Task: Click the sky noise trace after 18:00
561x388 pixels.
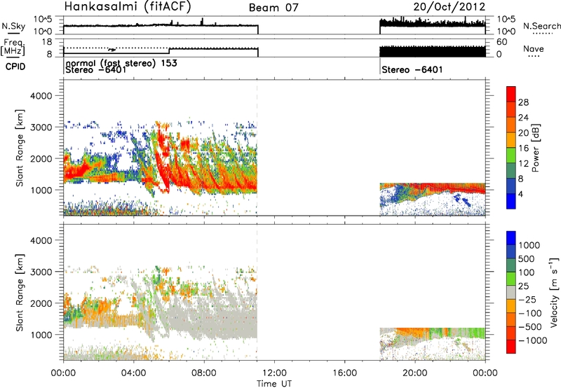Action: click(433, 23)
